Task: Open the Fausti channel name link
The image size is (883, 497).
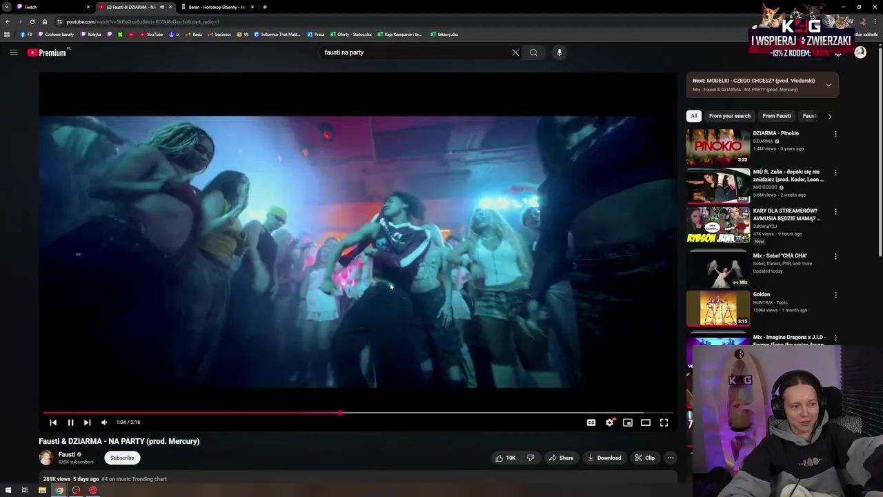Action: coord(67,454)
